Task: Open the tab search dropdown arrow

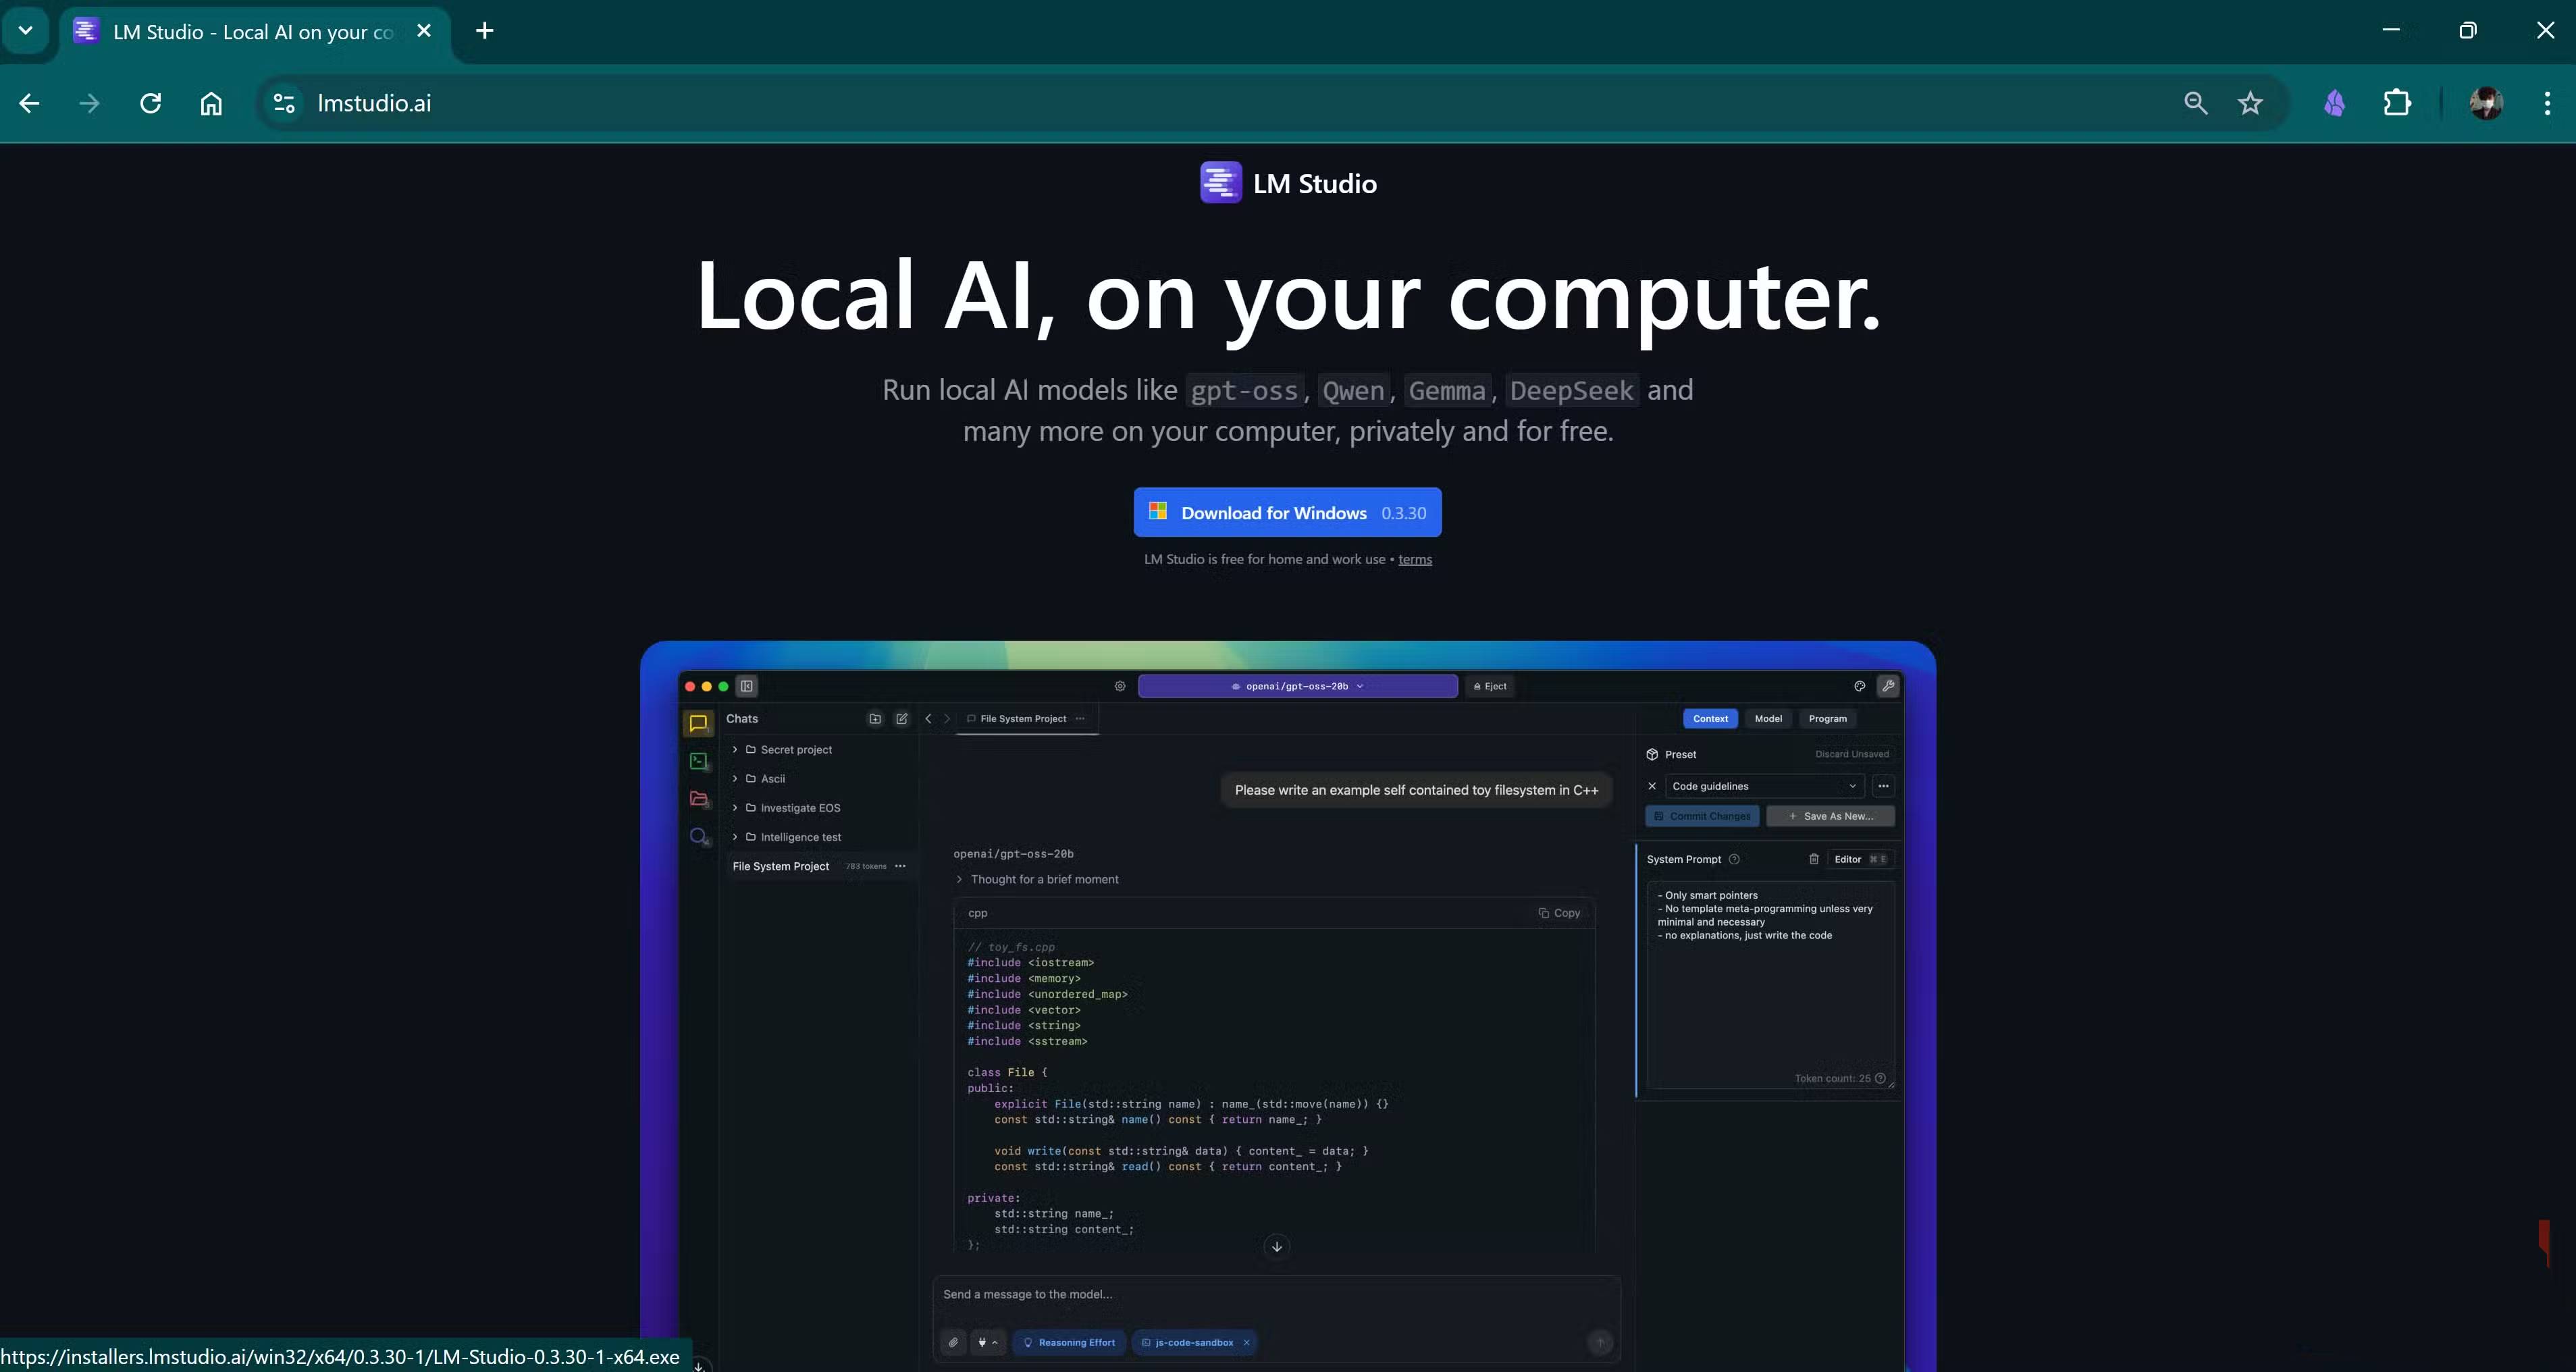Action: pos(26,30)
